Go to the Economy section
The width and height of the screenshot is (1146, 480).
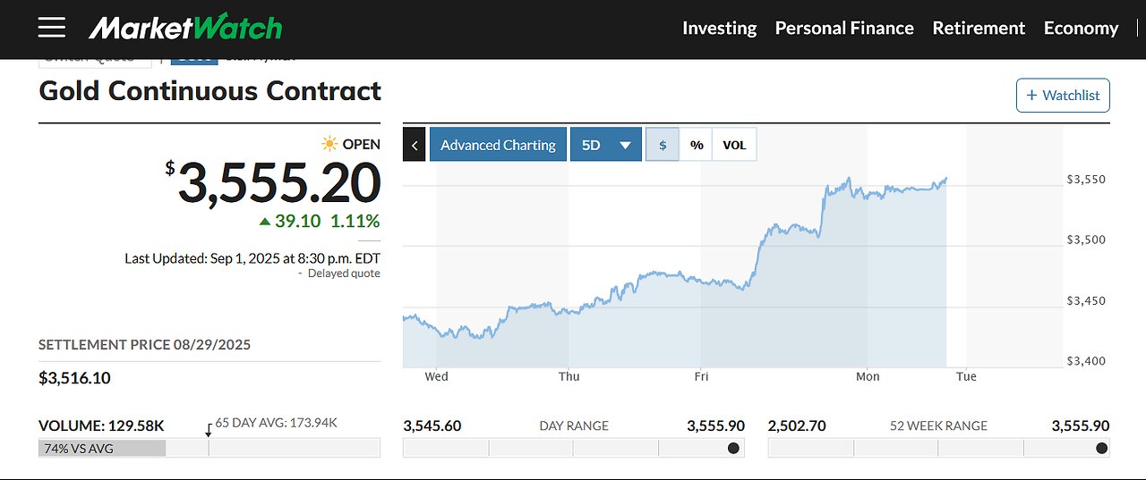pyautogui.click(x=1081, y=28)
